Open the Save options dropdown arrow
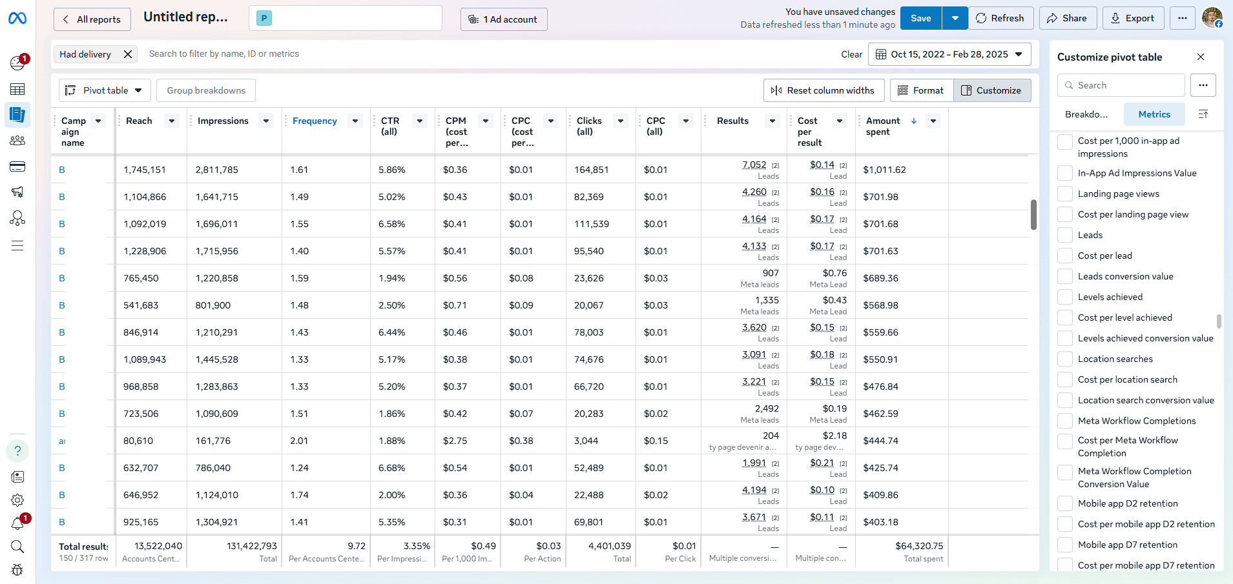Screen dimensions: 1233x584 tap(955, 18)
